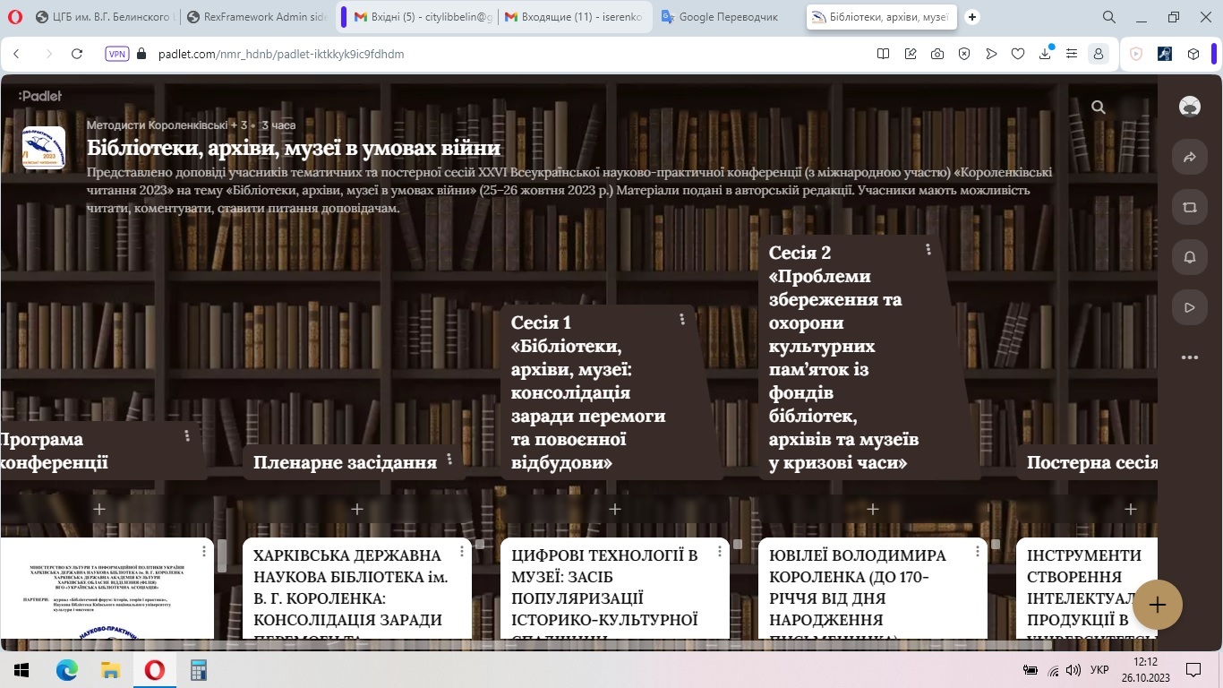Click the round plus button to add post
This screenshot has width=1223, height=688.
[x=1157, y=605]
